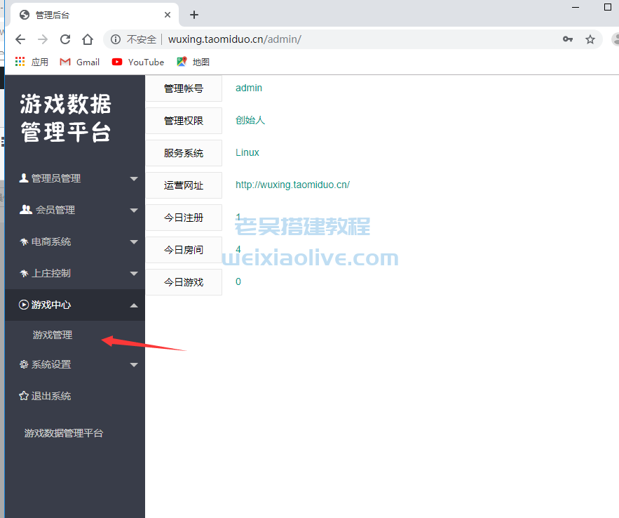The image size is (619, 518).
Task: Open the YouTube bookmark icon
Action: 118,62
